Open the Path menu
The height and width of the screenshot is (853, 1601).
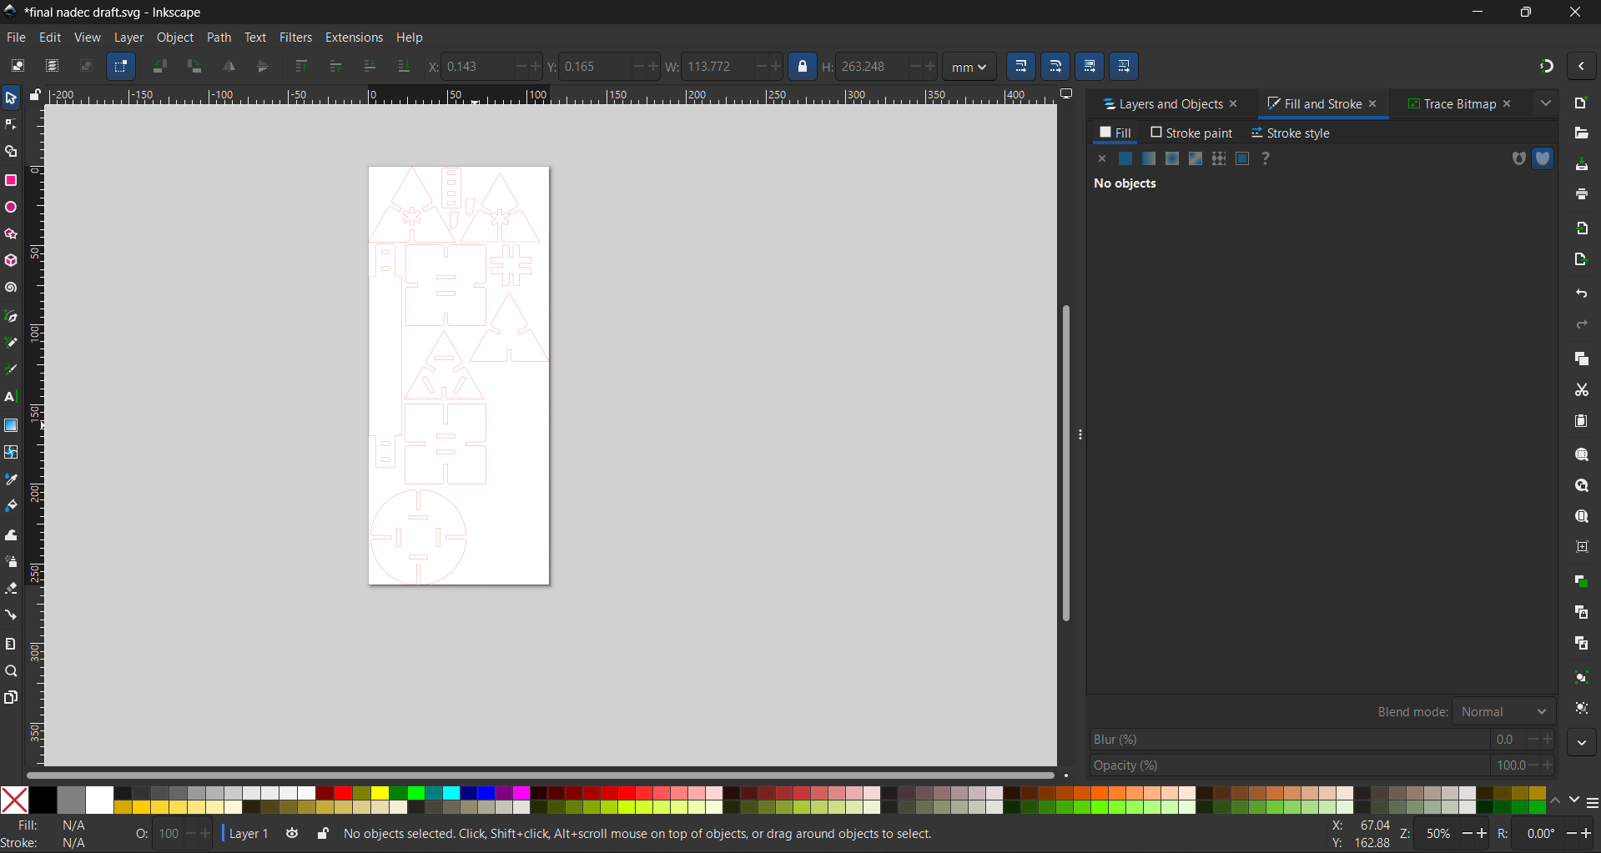(219, 38)
